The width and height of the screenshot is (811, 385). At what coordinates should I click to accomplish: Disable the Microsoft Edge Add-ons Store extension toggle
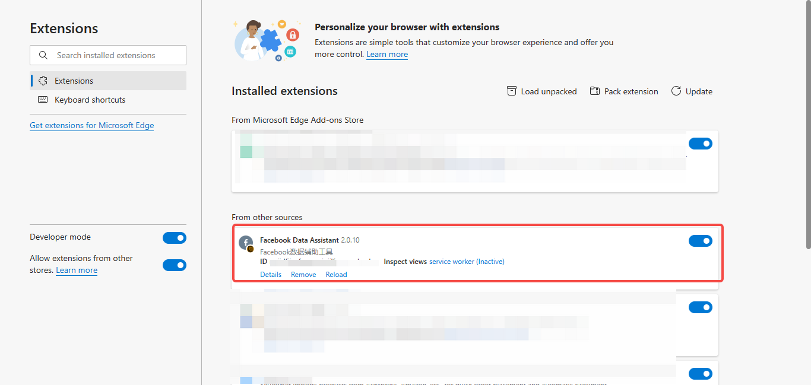click(x=701, y=144)
